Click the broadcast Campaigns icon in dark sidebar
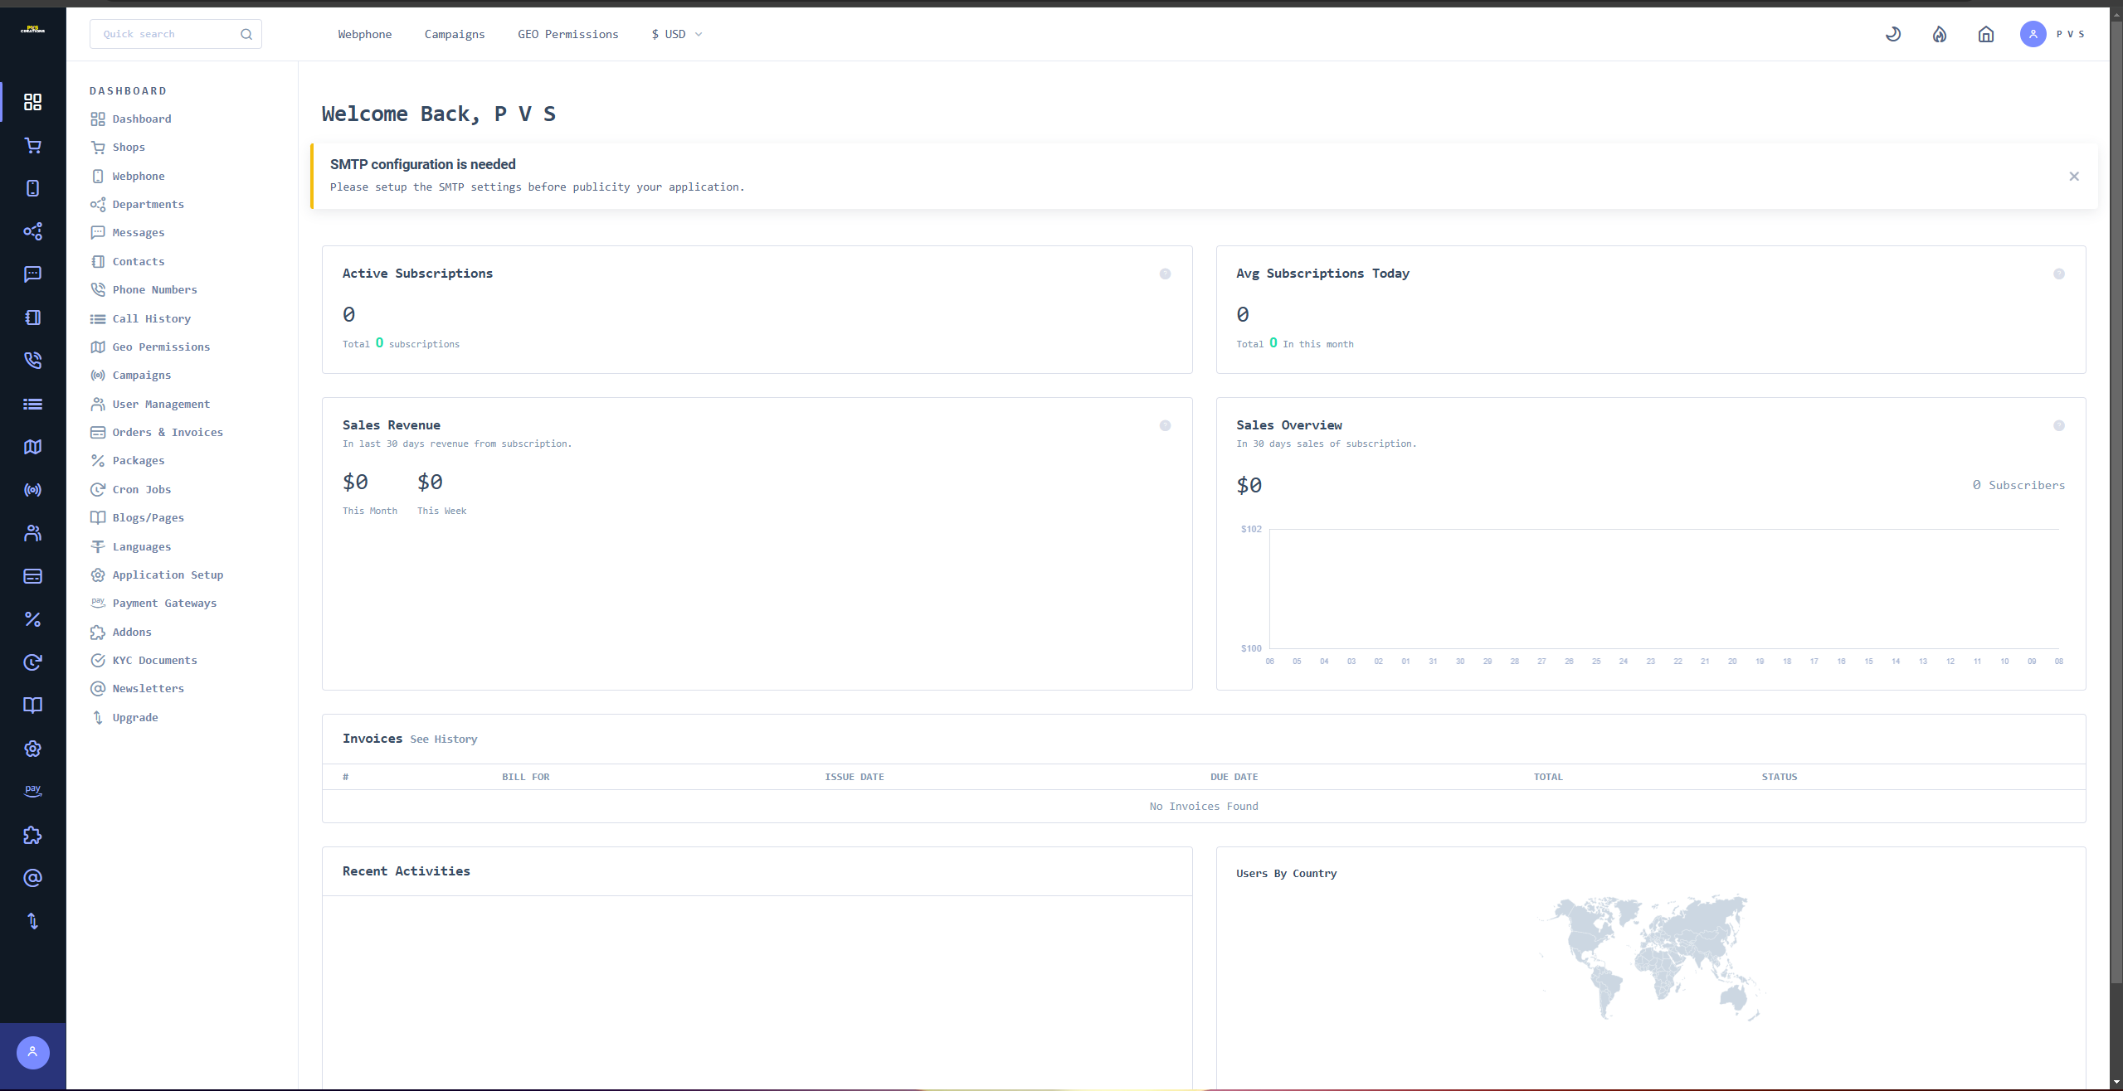Screen dimensions: 2123x1091 tap(32, 490)
